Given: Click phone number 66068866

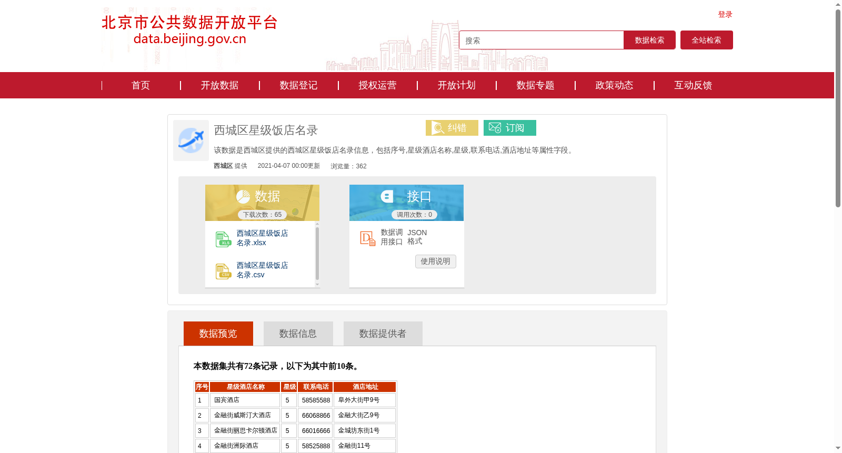Looking at the screenshot, I should 316,416.
